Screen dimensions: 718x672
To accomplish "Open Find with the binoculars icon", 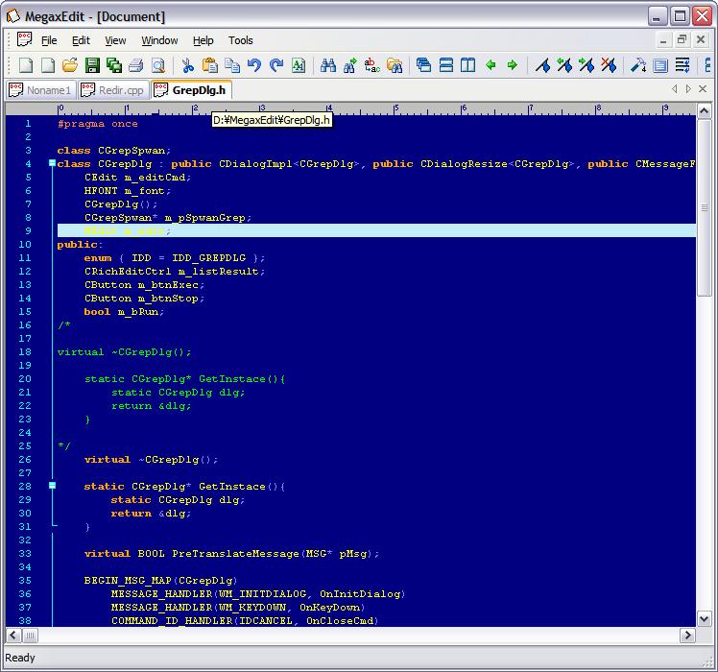I will click(328, 65).
